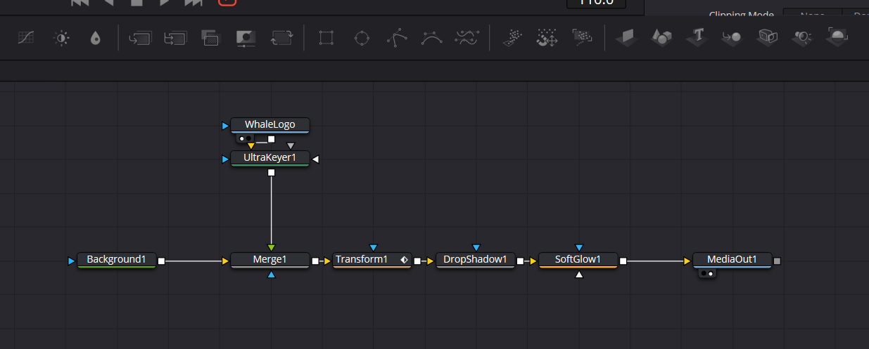Select the MediaOut1 node

[732, 260]
